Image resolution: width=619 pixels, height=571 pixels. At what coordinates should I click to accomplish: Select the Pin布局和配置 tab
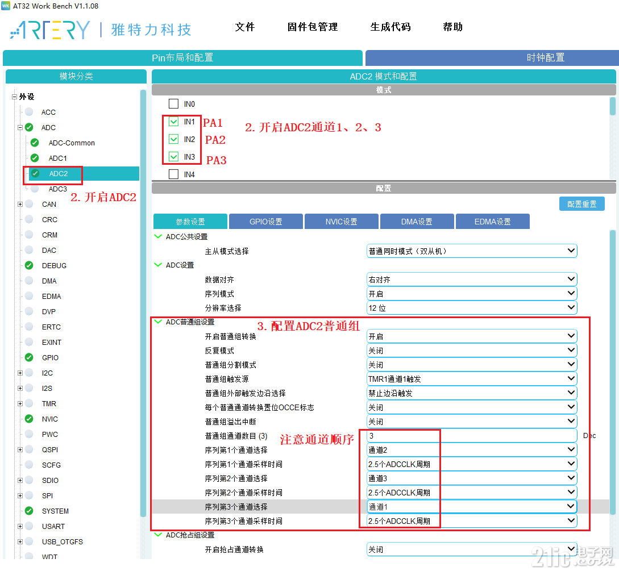coord(183,57)
